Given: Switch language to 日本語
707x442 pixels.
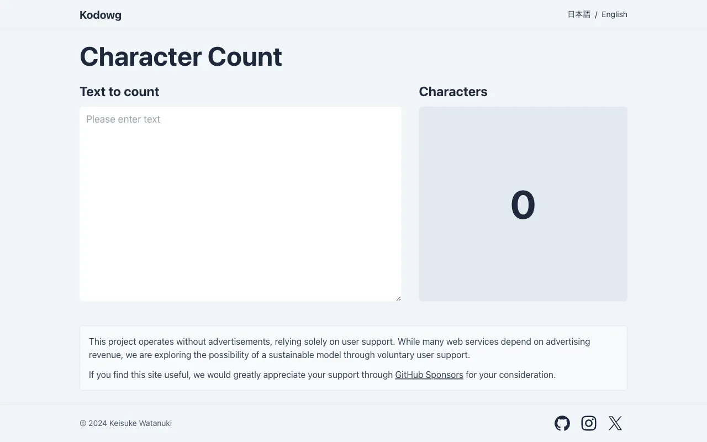Looking at the screenshot, I should coord(579,14).
